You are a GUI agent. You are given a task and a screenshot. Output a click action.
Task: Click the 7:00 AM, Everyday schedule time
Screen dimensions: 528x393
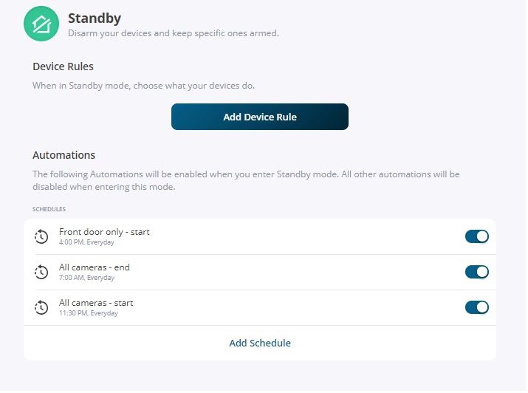point(87,278)
